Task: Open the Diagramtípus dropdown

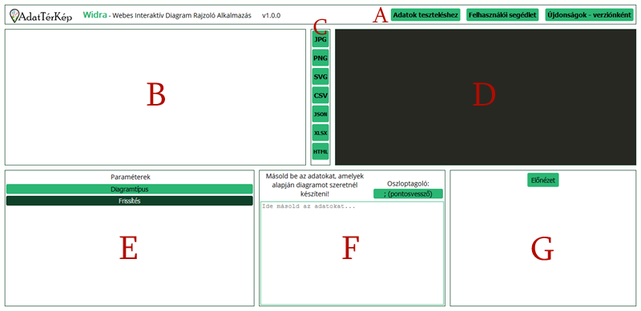Action: [130, 189]
